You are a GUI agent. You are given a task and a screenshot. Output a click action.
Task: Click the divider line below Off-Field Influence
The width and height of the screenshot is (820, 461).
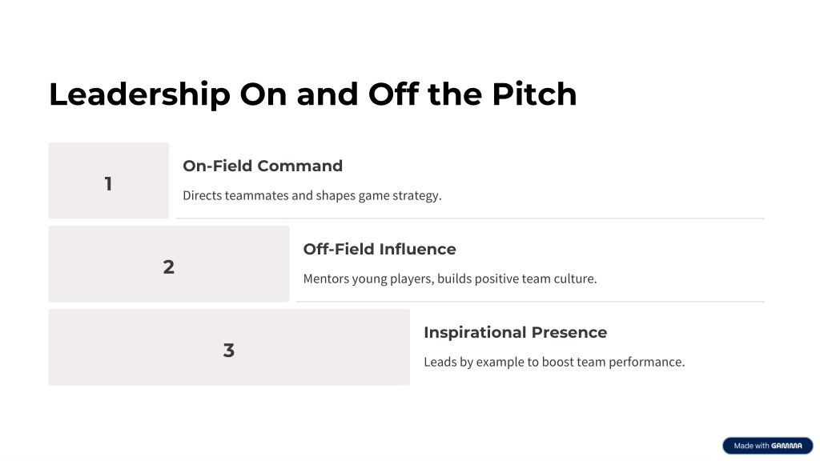click(x=530, y=302)
